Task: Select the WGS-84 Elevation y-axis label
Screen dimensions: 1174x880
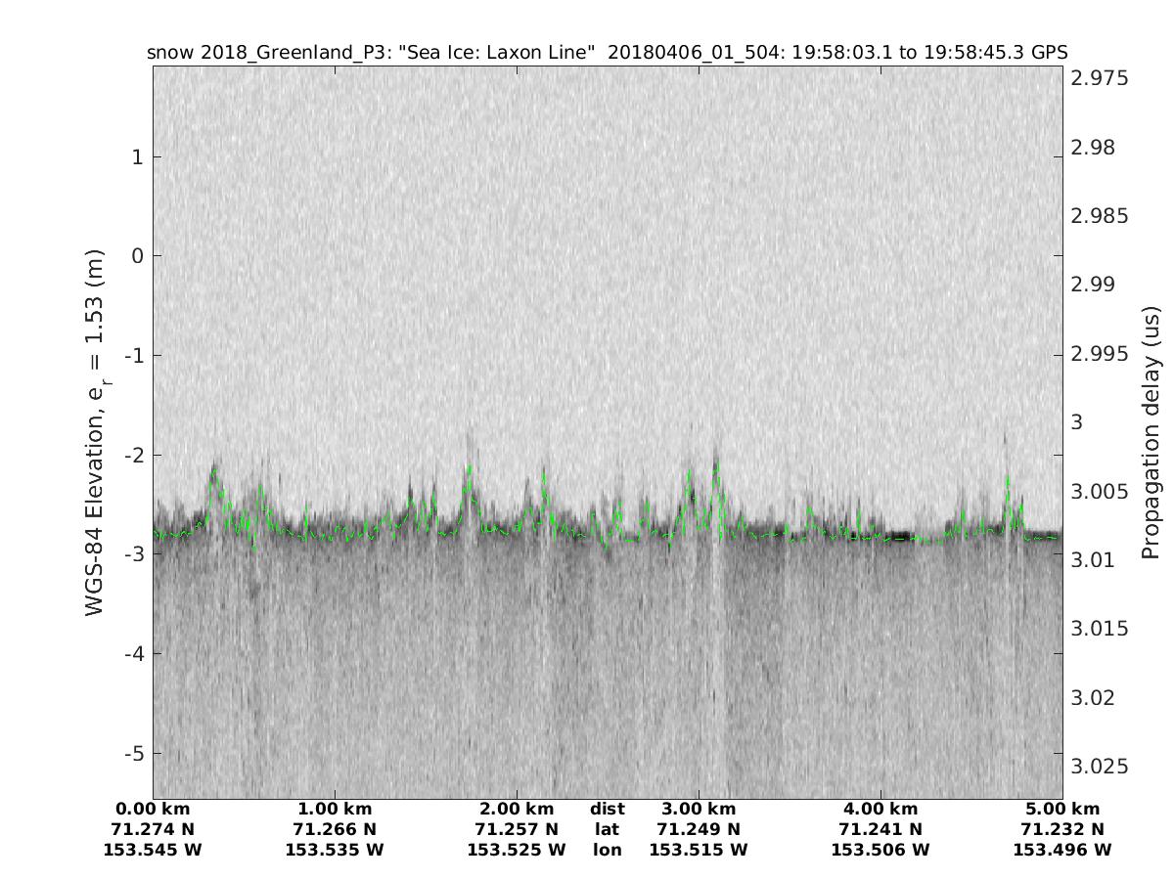Action: coord(96,432)
